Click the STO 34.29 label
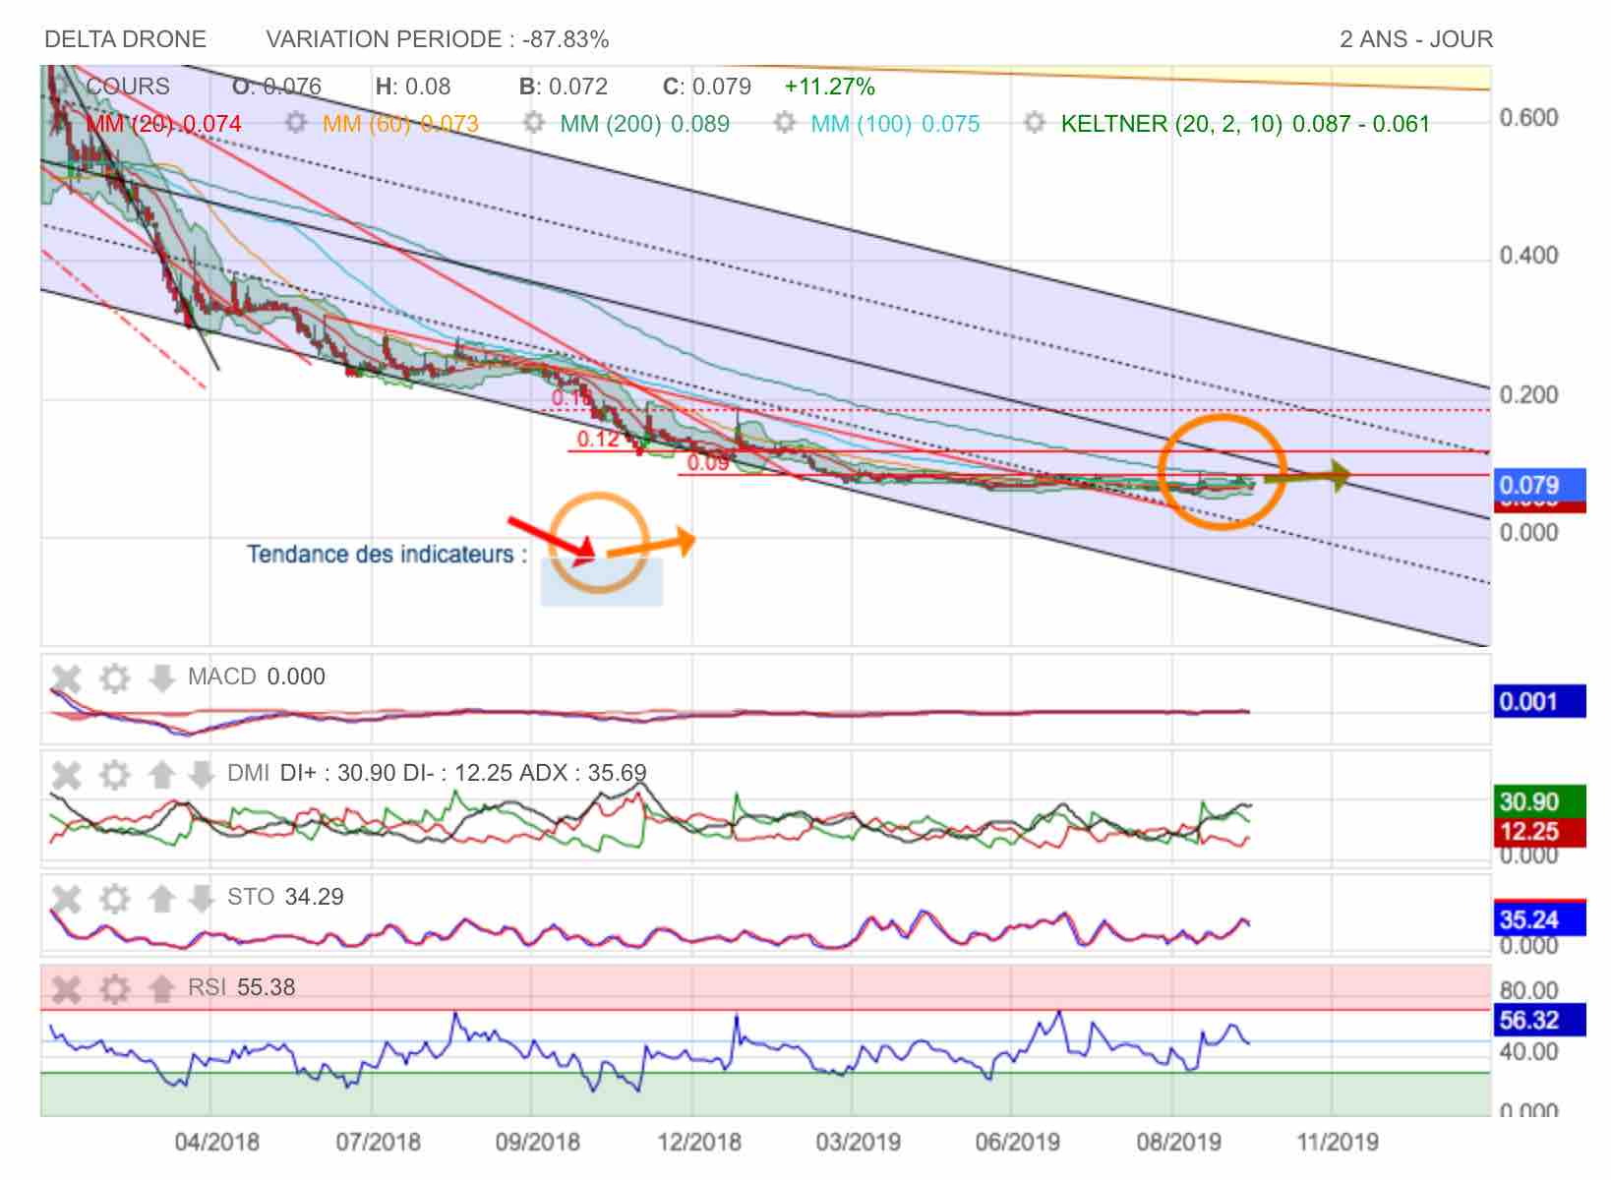This screenshot has height=1180, width=1611. (285, 897)
